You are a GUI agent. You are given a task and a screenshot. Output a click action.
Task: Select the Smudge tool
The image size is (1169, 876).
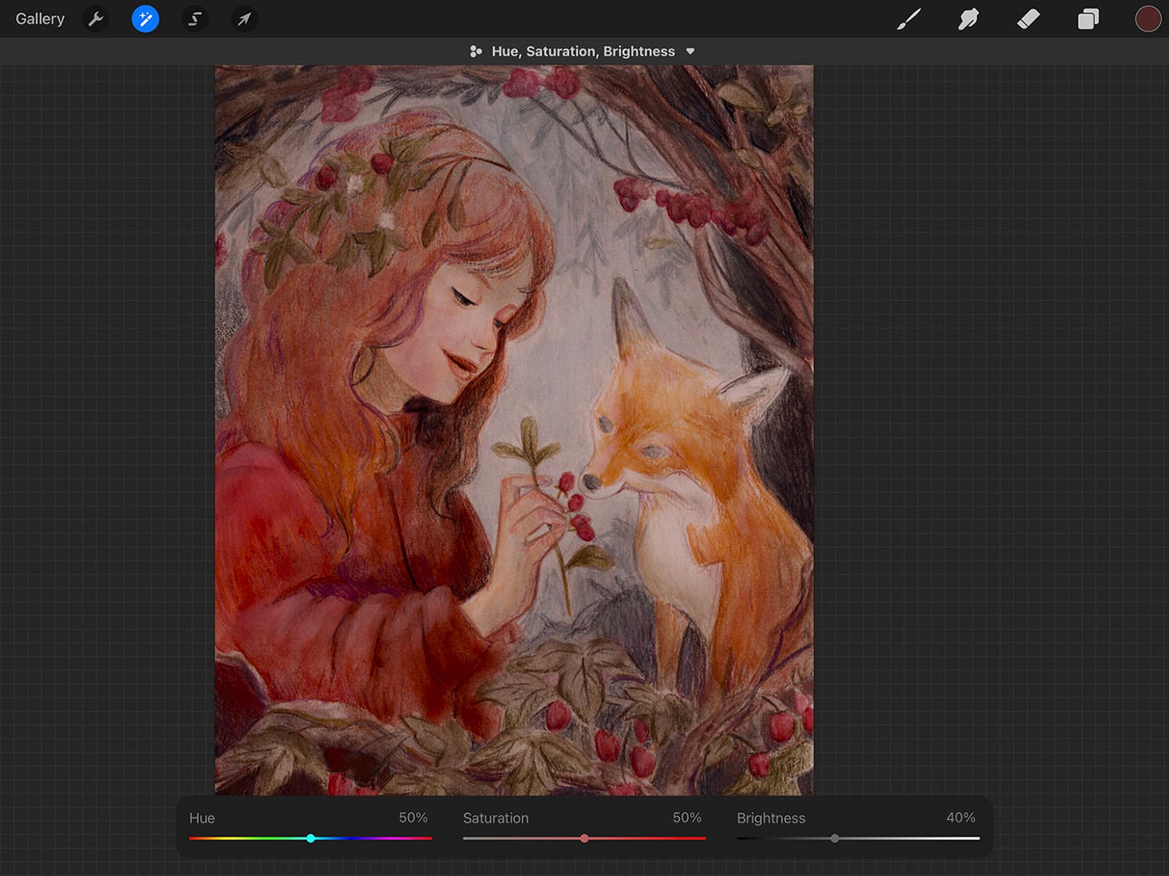pos(967,18)
